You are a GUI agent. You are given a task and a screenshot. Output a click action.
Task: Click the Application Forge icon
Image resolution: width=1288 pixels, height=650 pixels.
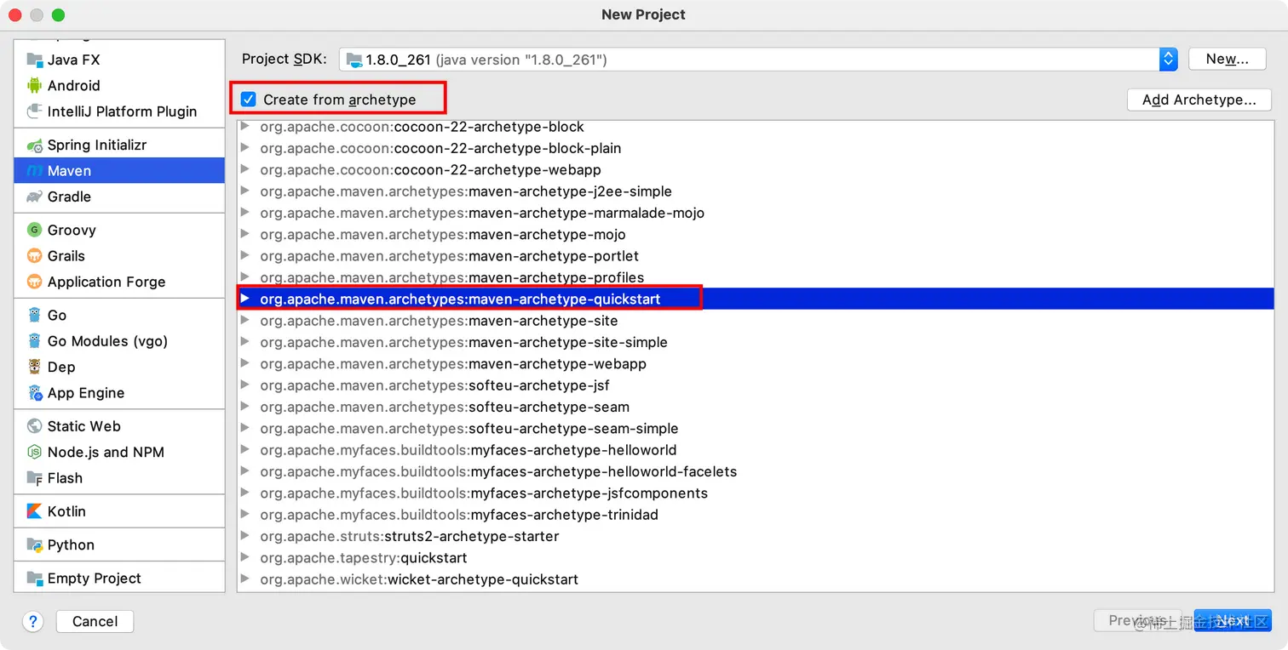pos(35,282)
